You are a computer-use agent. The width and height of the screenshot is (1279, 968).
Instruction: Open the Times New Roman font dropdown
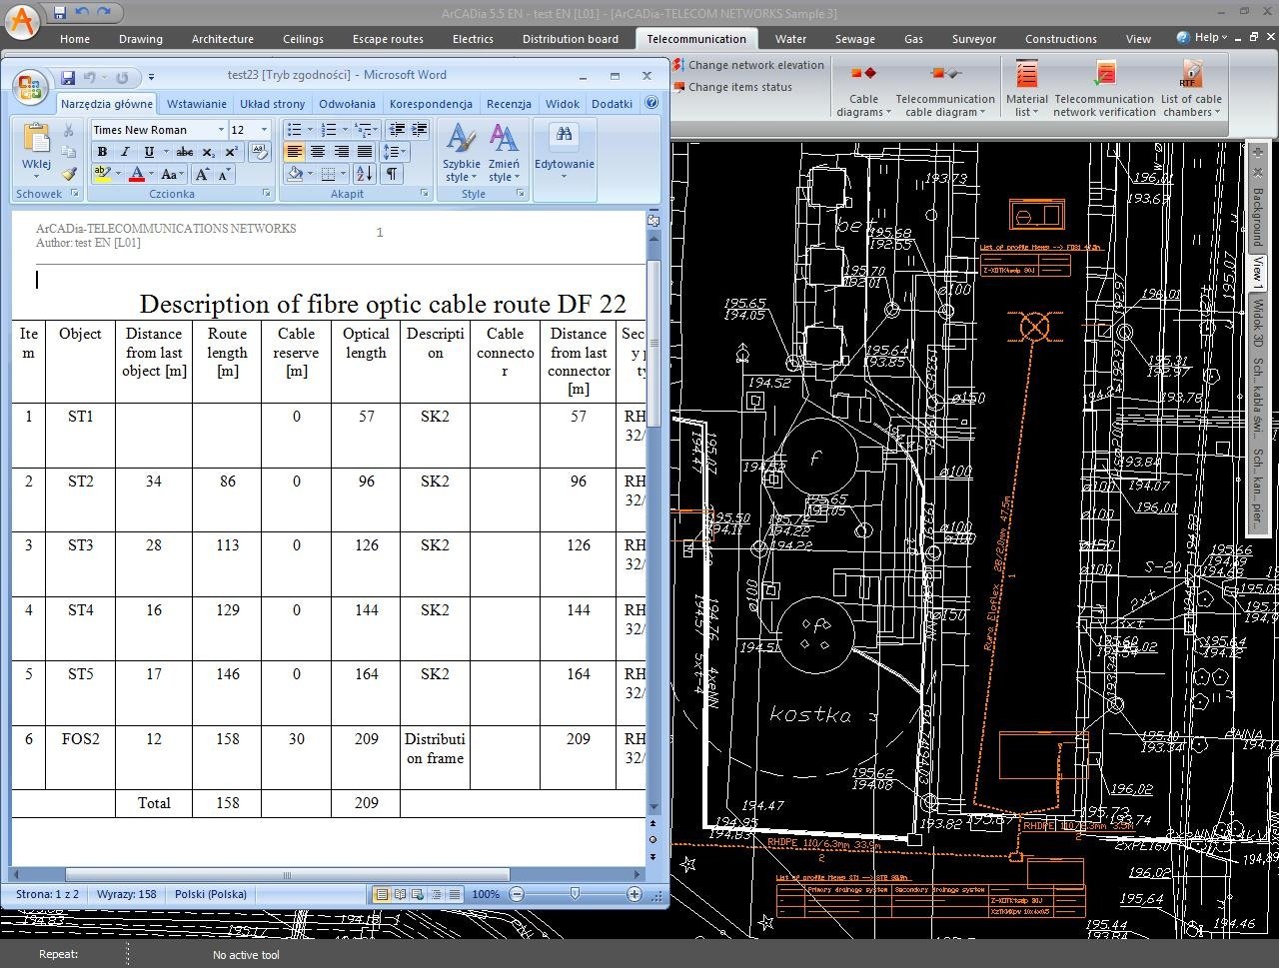click(x=221, y=130)
